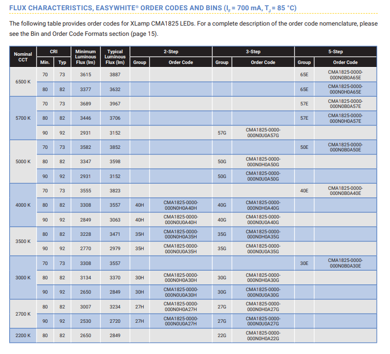Select the '3-Step' column group header
This screenshot has height=354, width=390.
253,52
